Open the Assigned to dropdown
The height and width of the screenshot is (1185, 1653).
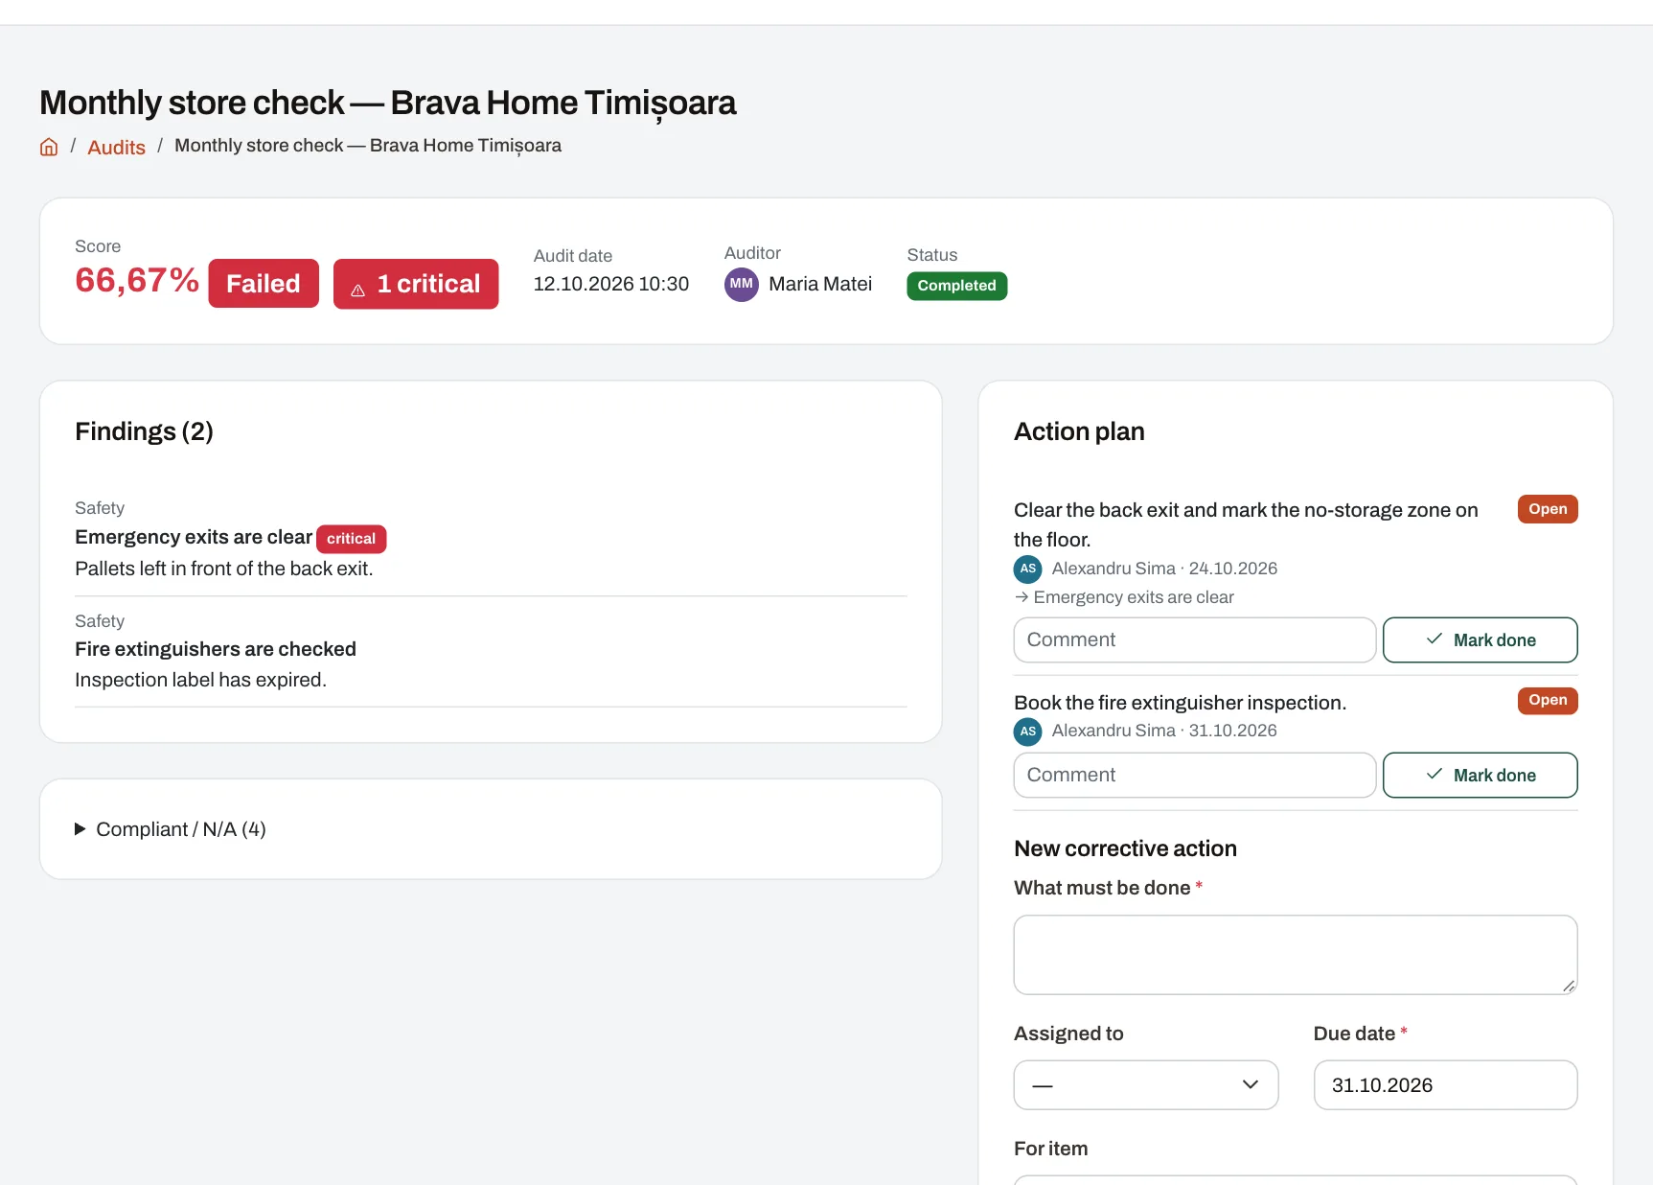click(1146, 1085)
